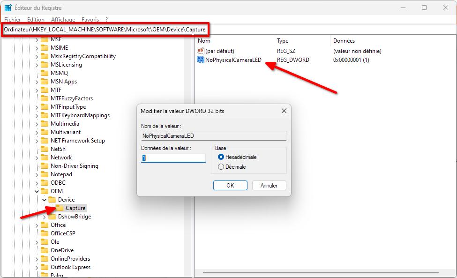Click the horizontal scrollbar in values pane
Screen dimensions: 457x278
click(x=321, y=273)
